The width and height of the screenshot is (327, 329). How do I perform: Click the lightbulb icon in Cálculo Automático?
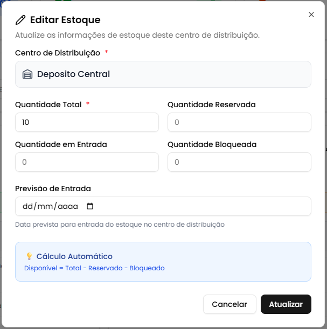30,256
